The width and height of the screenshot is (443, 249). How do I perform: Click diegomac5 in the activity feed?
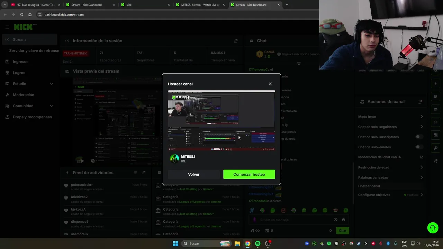80,222
